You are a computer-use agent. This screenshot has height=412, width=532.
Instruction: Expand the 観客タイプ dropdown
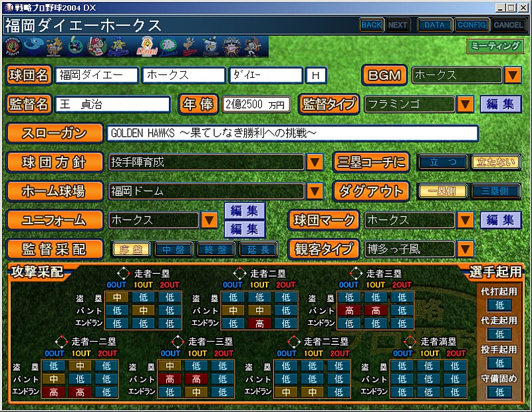tap(465, 250)
